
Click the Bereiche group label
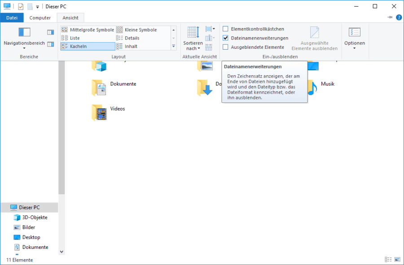click(x=29, y=56)
